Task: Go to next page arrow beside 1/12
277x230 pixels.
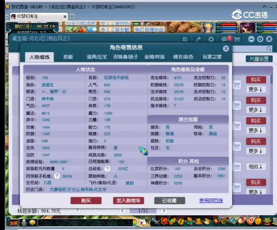Action: pos(164,211)
